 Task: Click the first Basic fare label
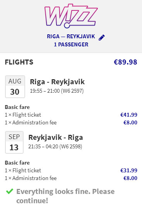click(x=17, y=107)
